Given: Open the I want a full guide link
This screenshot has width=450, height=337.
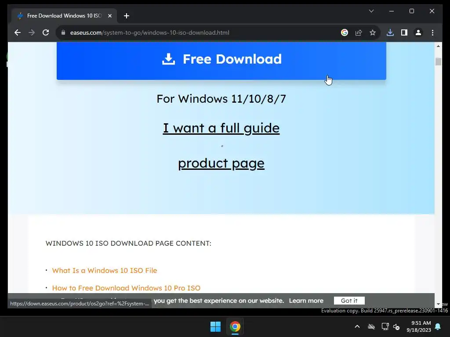Looking at the screenshot, I should (x=221, y=128).
